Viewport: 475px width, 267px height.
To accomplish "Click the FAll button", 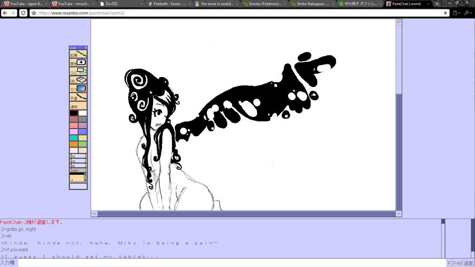I will click(x=457, y=263).
